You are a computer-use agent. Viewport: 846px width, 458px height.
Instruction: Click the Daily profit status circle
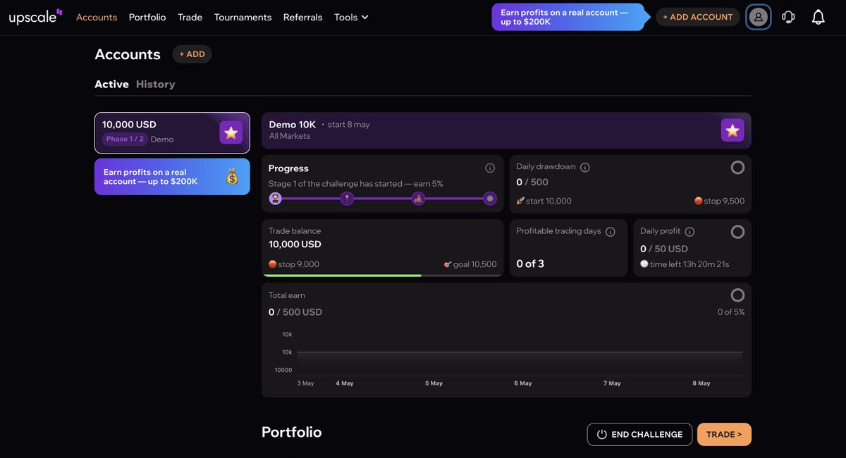point(737,232)
